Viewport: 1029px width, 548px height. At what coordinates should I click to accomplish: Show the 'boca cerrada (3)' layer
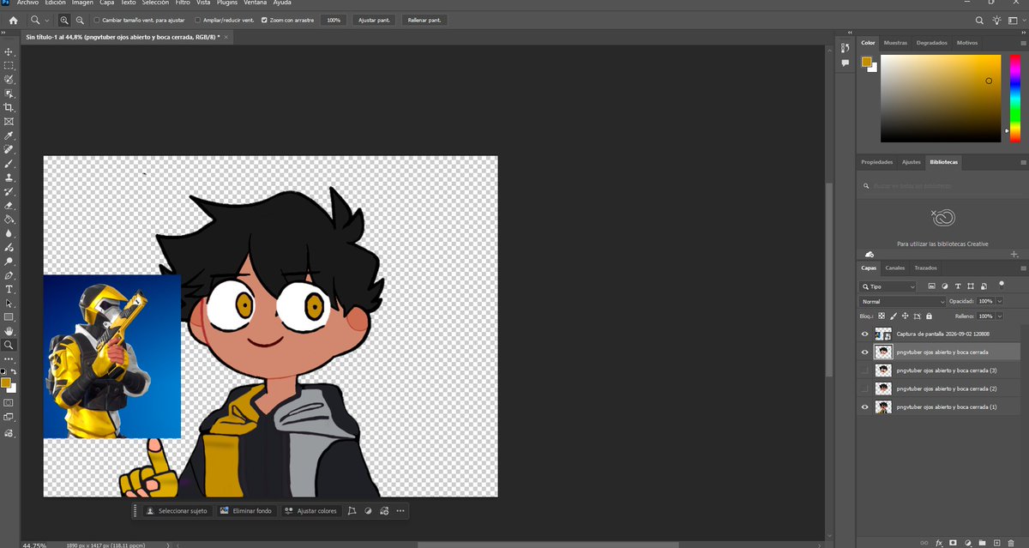click(x=864, y=370)
